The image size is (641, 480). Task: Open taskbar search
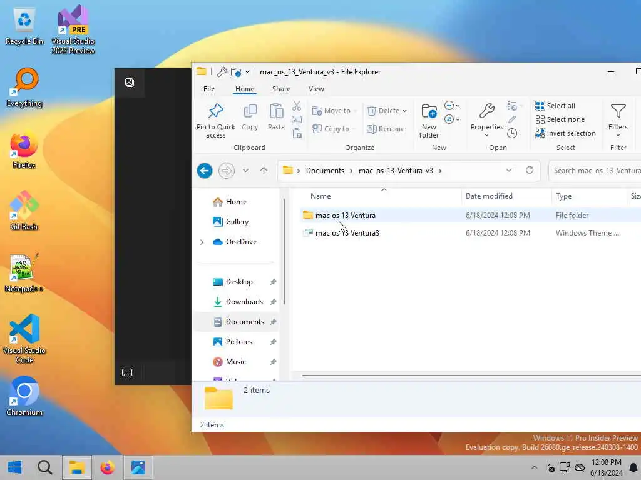coord(45,467)
